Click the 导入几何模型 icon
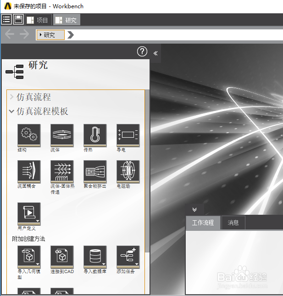The image size is (283, 296). tap(29, 257)
